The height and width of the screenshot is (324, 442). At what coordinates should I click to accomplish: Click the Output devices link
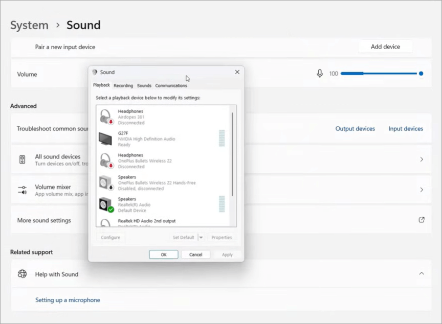pos(355,128)
